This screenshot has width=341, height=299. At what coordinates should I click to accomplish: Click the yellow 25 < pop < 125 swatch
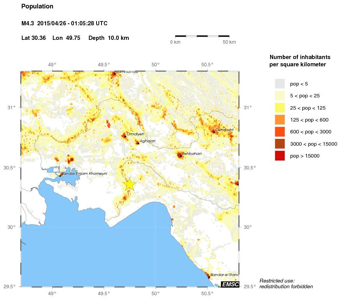pyautogui.click(x=280, y=108)
